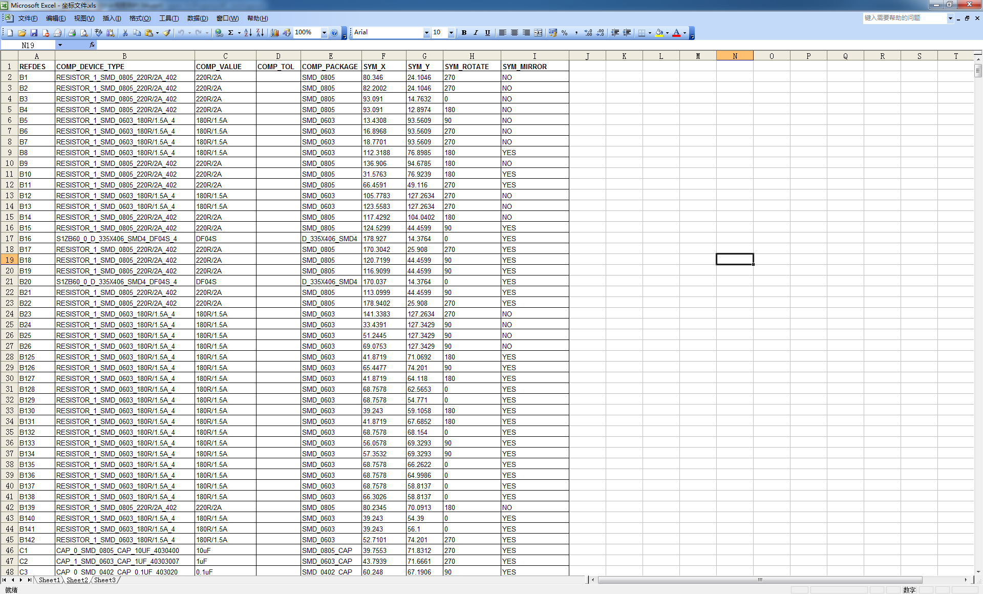Open the Name Box dropdown arrow
The width and height of the screenshot is (983, 594).
tap(60, 45)
